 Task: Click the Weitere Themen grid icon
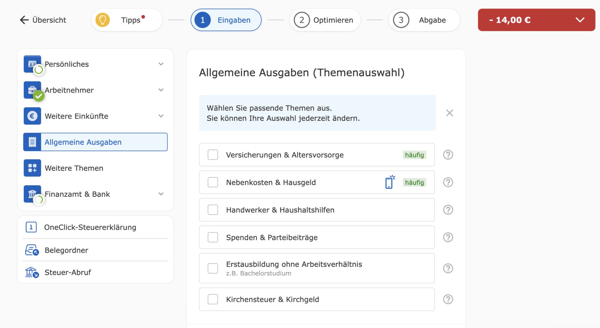click(x=32, y=168)
